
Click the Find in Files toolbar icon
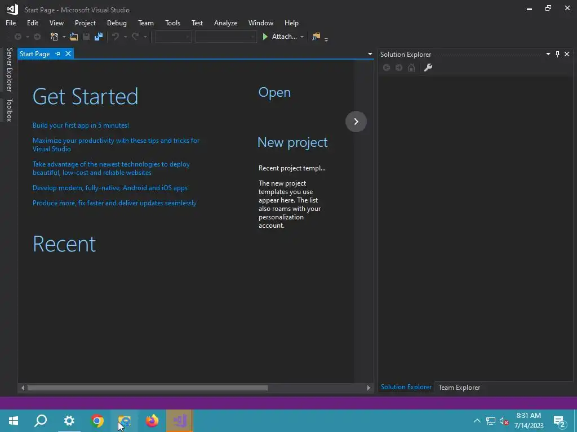click(x=316, y=37)
